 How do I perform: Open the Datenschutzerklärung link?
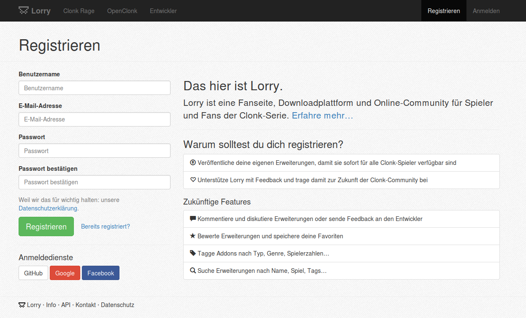click(x=48, y=208)
